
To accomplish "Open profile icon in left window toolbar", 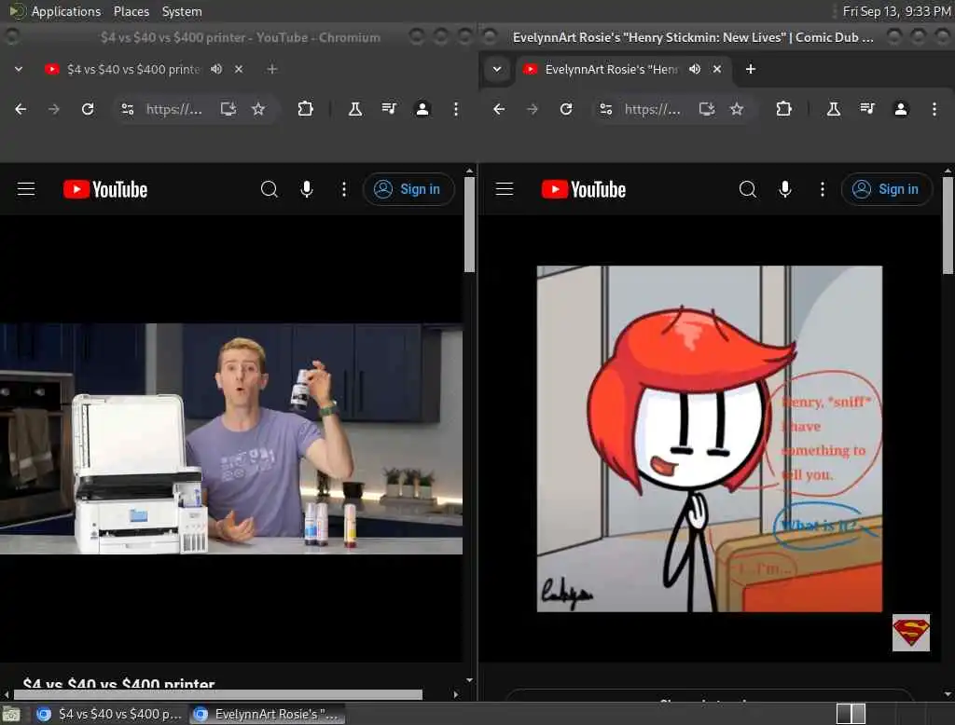I will tap(422, 109).
